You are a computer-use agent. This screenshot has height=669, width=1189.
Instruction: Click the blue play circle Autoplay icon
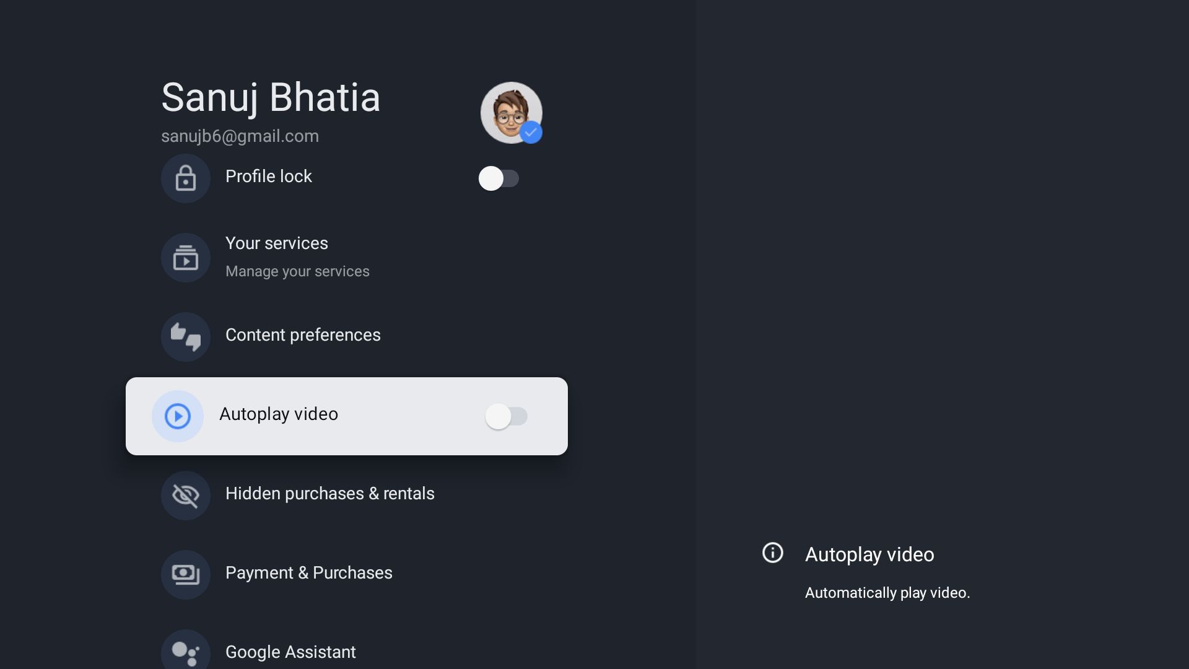(178, 416)
